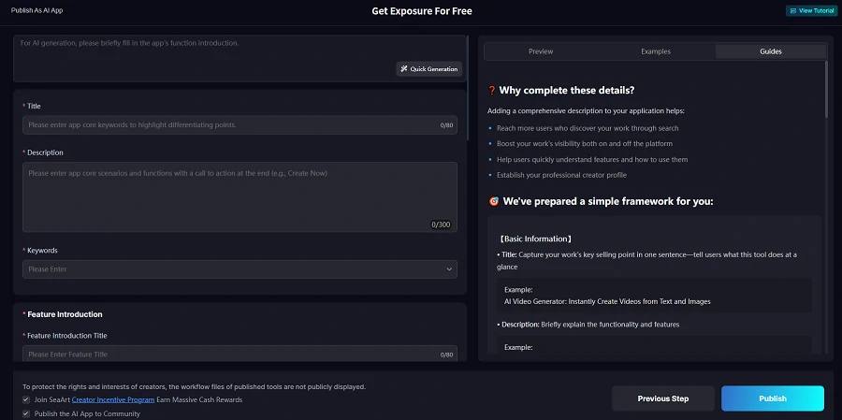Open the Keywords dropdown chevron

(x=449, y=269)
